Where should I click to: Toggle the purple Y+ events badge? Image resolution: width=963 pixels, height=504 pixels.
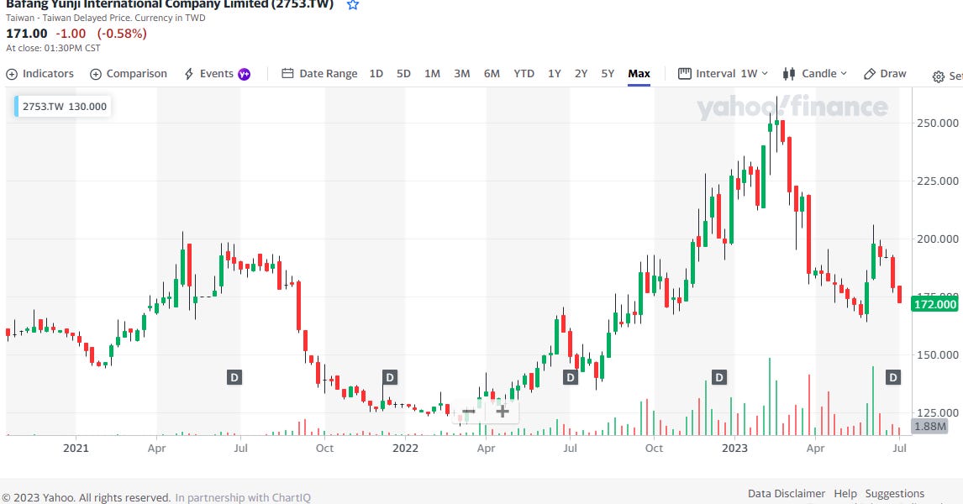242,73
